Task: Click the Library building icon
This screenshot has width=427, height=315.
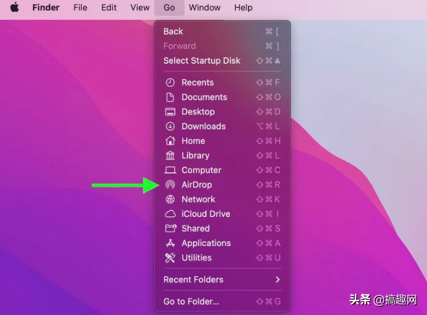Action: click(170, 155)
